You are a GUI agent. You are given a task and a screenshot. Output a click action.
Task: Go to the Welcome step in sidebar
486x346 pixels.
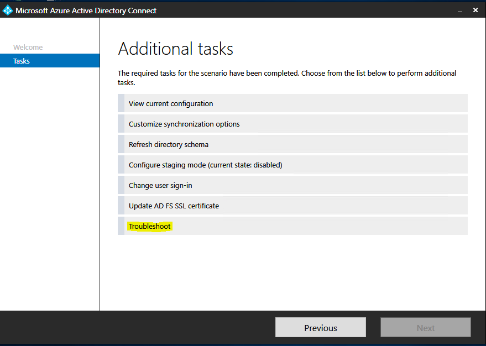28,48
